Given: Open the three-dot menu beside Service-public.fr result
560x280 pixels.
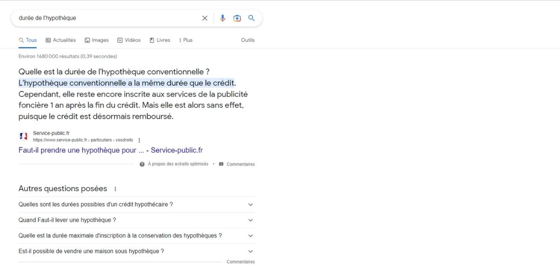Looking at the screenshot, I should click(x=139, y=140).
